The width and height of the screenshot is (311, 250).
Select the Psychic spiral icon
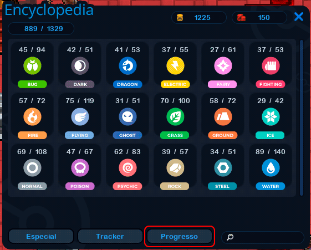click(x=128, y=167)
